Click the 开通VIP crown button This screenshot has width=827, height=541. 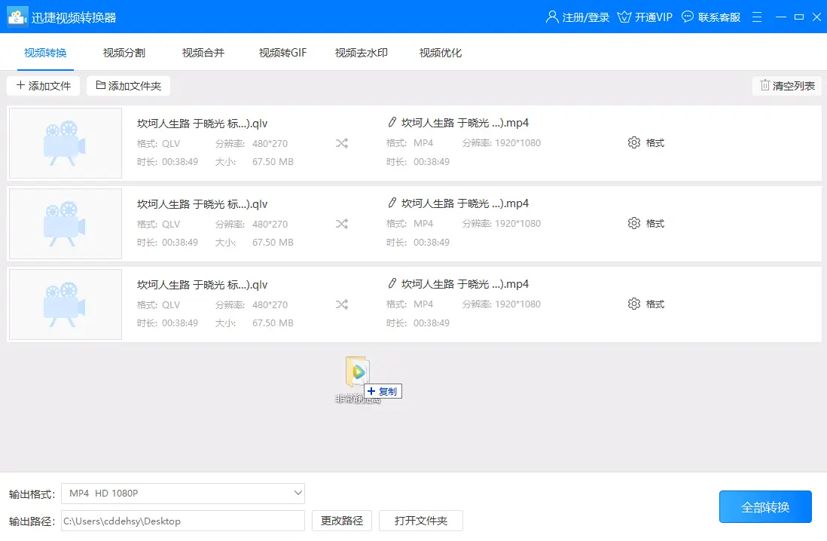point(645,17)
